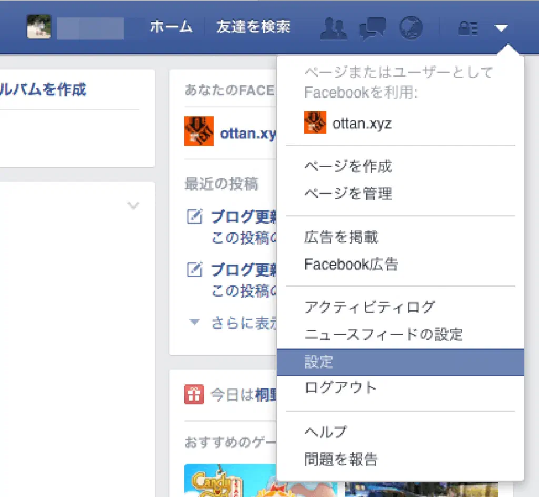The width and height of the screenshot is (539, 497).
Task: Click the 友達を検索 link
Action: pos(253,27)
